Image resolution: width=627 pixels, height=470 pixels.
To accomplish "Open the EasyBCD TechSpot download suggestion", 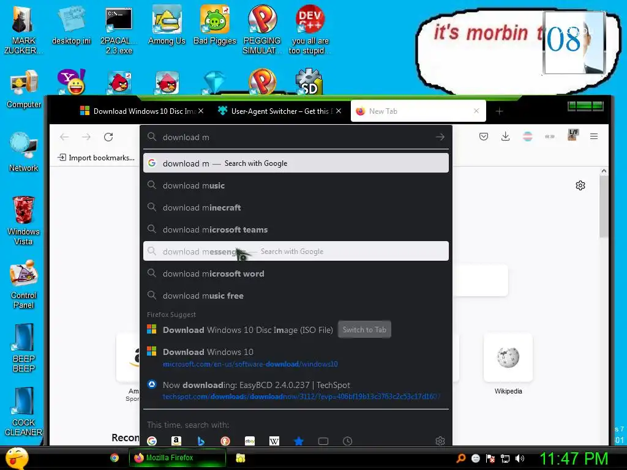I will tap(296, 390).
